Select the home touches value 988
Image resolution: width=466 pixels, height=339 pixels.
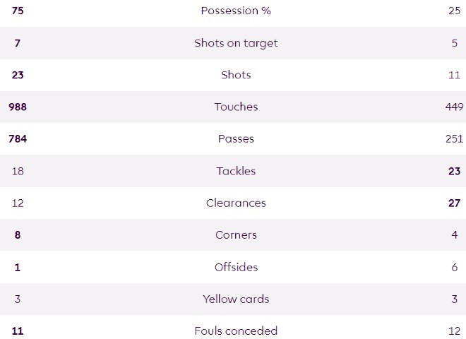pyautogui.click(x=18, y=107)
